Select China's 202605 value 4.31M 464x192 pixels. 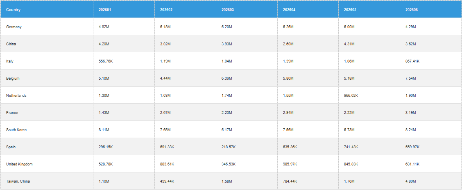click(x=349, y=44)
